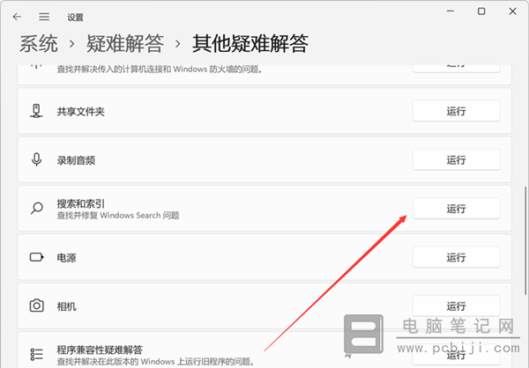Close the Settings window
Viewport: 529px width, 368px height.
pyautogui.click(x=512, y=11)
